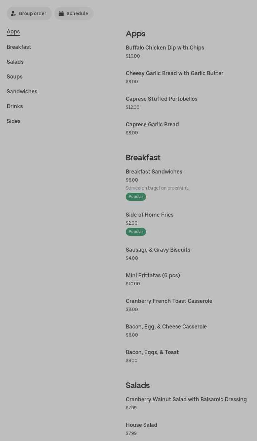Go to the Salads category

tap(15, 62)
